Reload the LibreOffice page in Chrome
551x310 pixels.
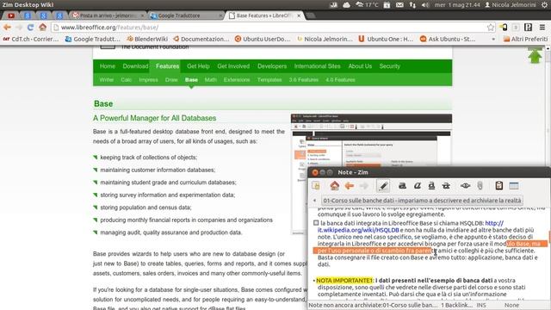click(x=31, y=27)
